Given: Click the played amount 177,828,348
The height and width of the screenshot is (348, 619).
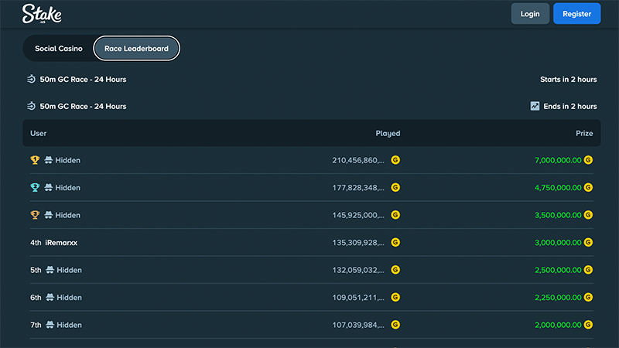Looking at the screenshot, I should (x=358, y=188).
